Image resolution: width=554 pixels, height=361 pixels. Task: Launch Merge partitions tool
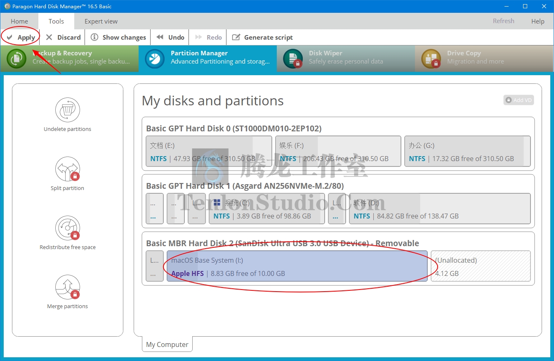68,292
